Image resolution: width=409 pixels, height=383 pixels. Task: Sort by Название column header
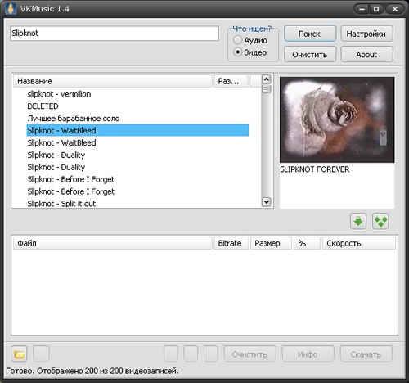click(113, 81)
